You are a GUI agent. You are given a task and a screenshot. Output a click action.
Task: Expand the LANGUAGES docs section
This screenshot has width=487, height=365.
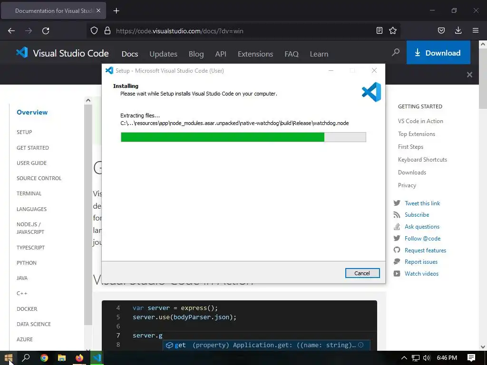(32, 209)
